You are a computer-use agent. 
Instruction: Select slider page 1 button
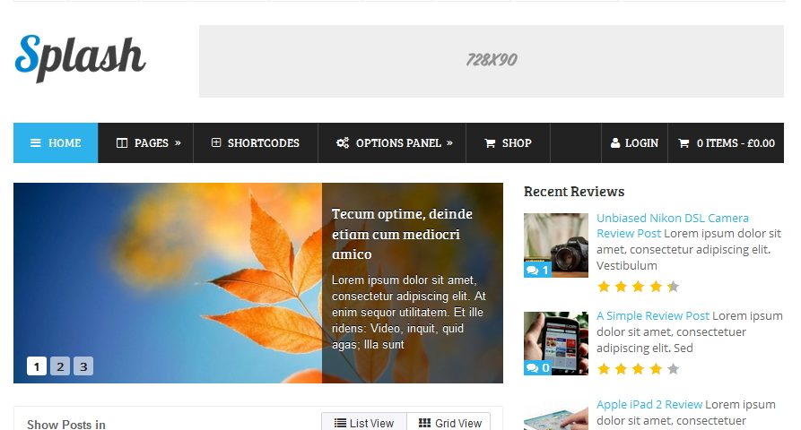pos(37,366)
